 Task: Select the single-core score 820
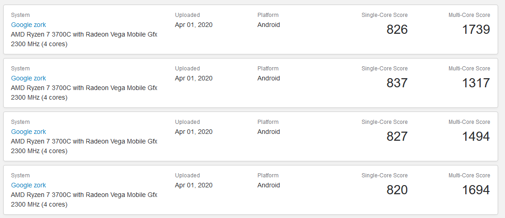(397, 190)
